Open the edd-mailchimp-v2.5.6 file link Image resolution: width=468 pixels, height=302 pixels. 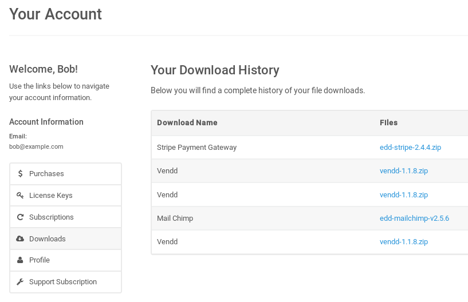(414, 218)
